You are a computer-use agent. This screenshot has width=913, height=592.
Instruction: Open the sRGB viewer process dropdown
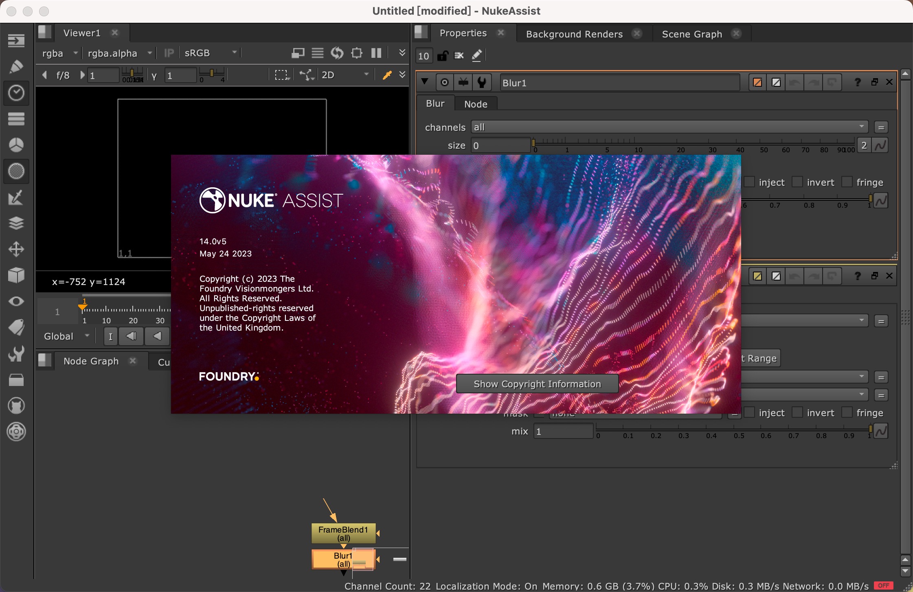210,53
